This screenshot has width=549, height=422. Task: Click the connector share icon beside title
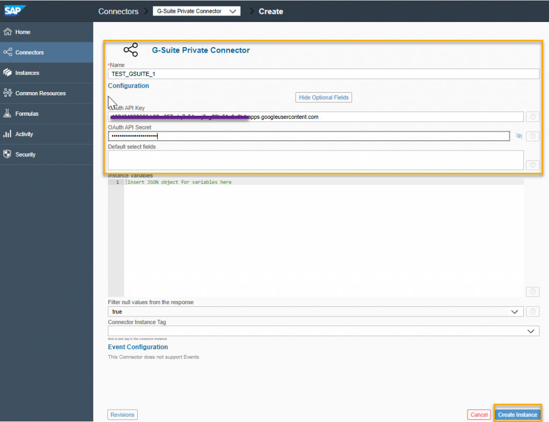coord(131,50)
